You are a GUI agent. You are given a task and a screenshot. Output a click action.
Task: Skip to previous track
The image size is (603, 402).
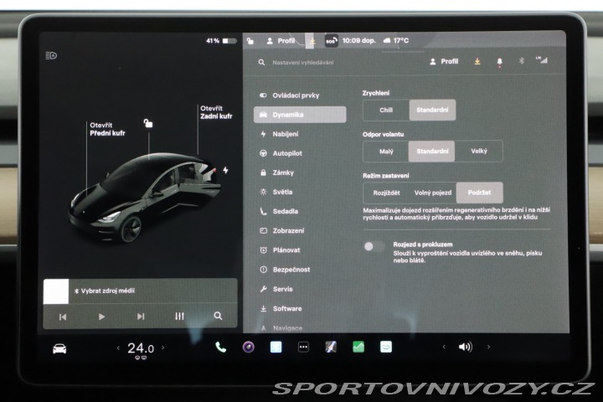pos(63,317)
